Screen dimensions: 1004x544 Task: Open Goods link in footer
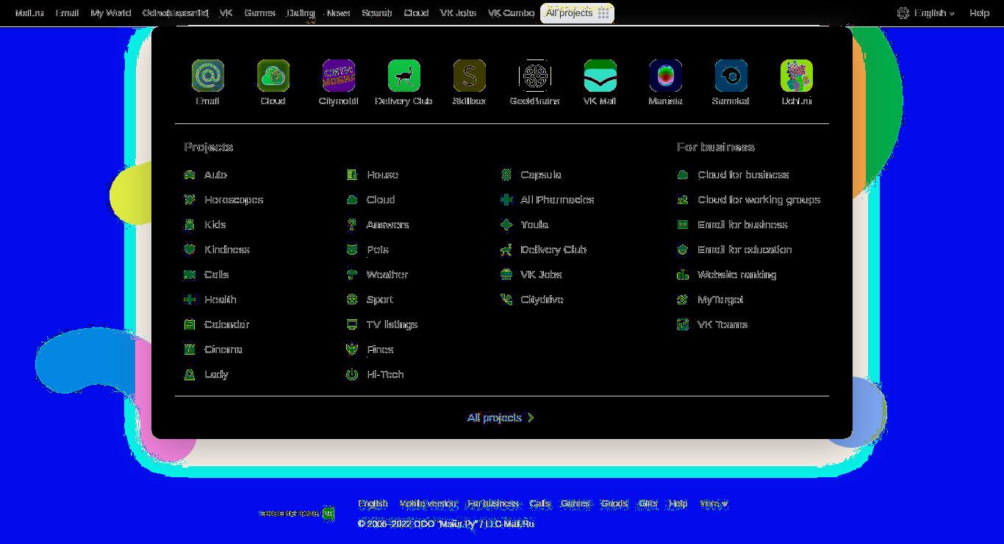click(614, 504)
